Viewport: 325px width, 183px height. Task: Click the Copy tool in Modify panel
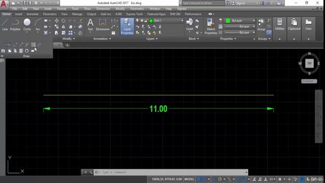(x=56, y=27)
